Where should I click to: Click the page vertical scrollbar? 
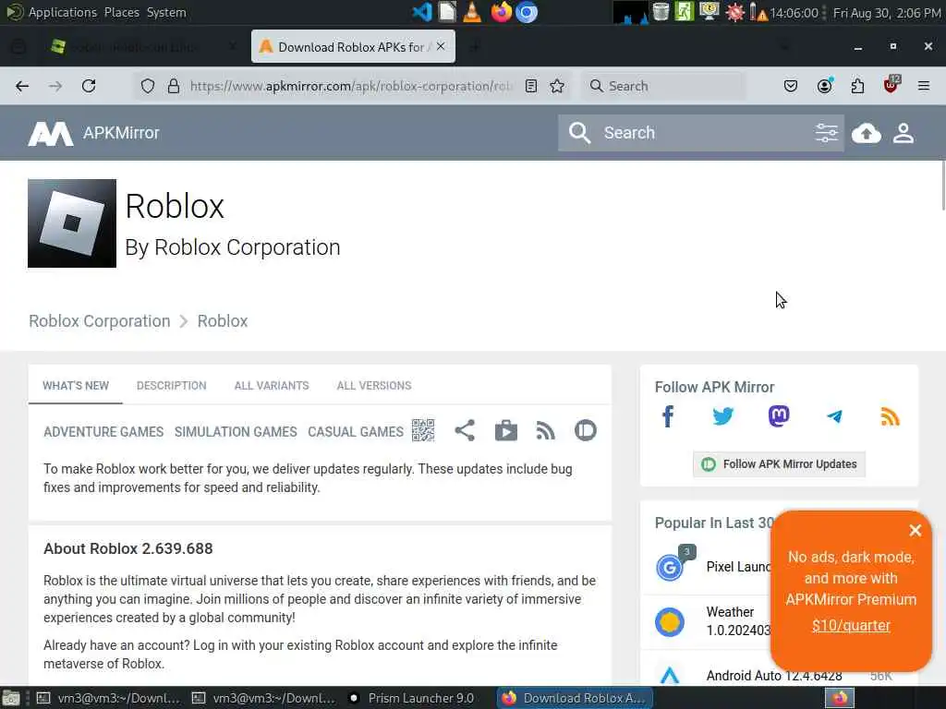(x=942, y=186)
